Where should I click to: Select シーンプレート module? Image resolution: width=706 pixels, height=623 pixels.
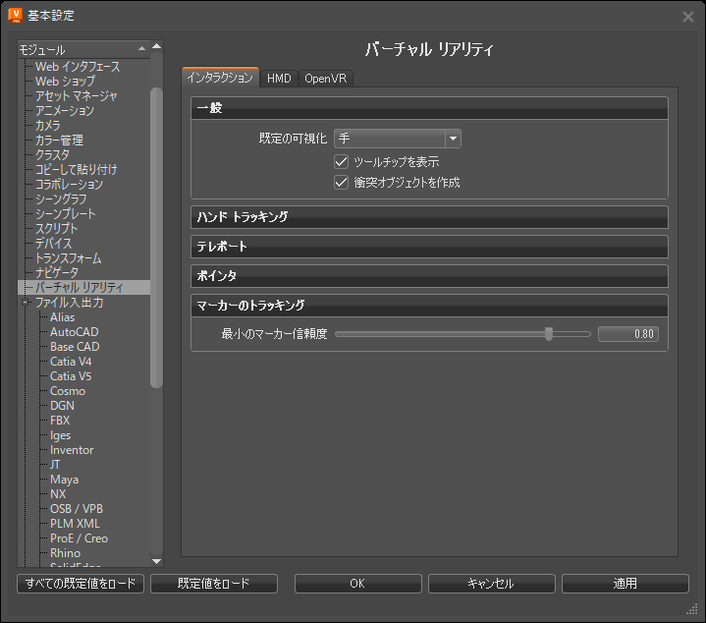click(x=65, y=214)
